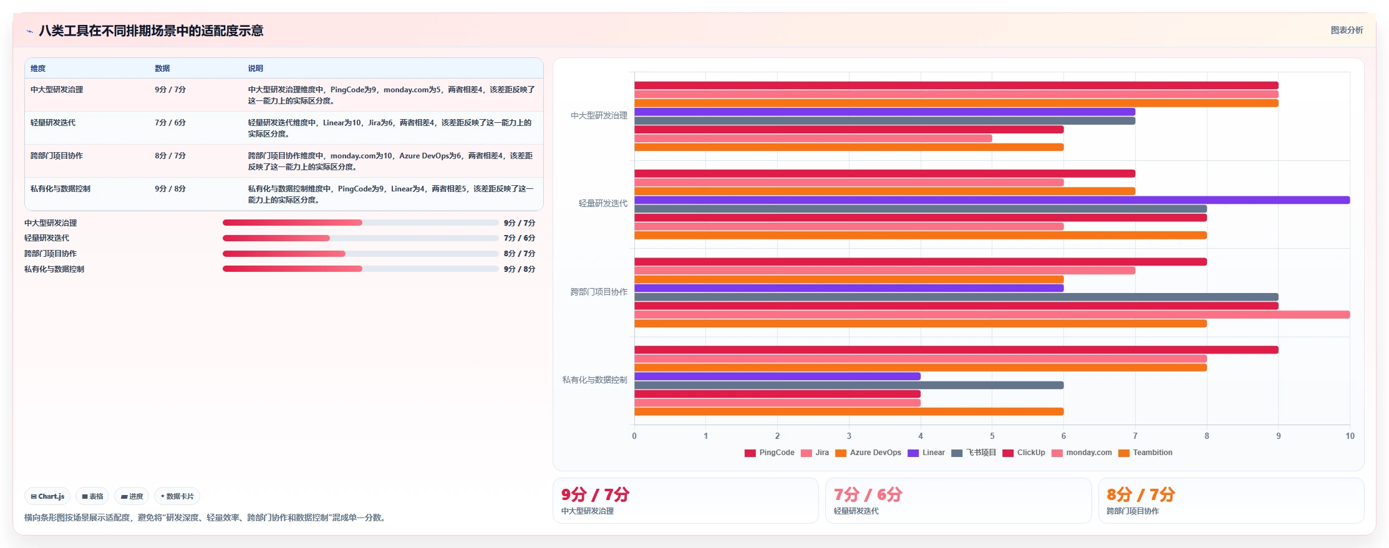Click the ClickUp legend entry

tap(1024, 453)
